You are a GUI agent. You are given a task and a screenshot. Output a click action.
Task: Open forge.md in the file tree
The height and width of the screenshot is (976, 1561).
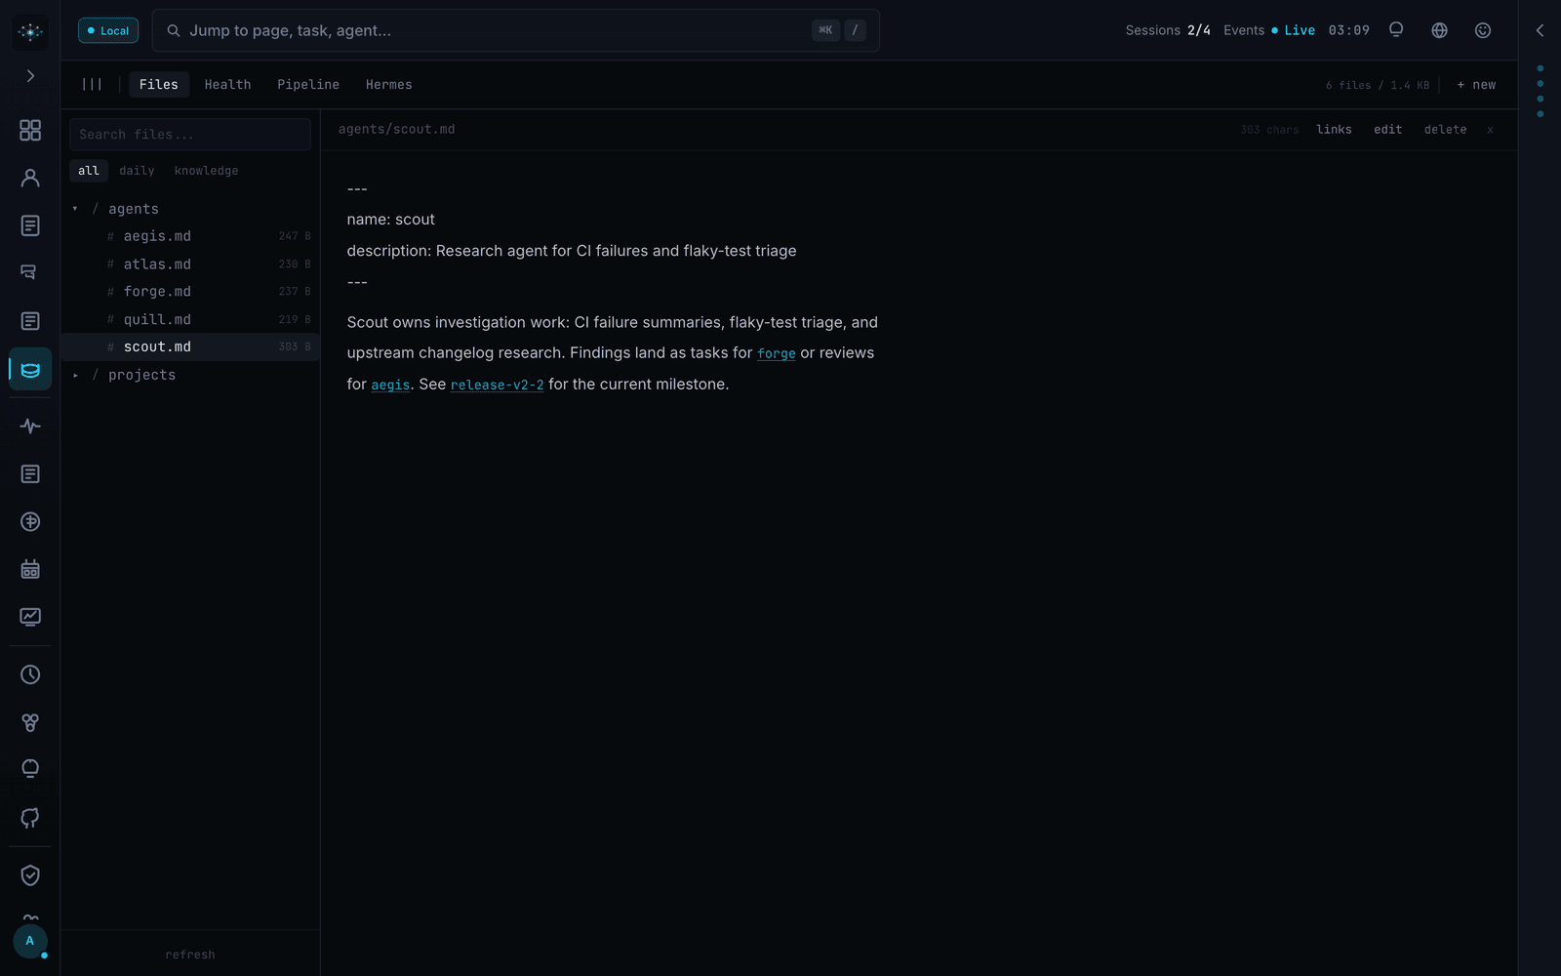pyautogui.click(x=190, y=292)
